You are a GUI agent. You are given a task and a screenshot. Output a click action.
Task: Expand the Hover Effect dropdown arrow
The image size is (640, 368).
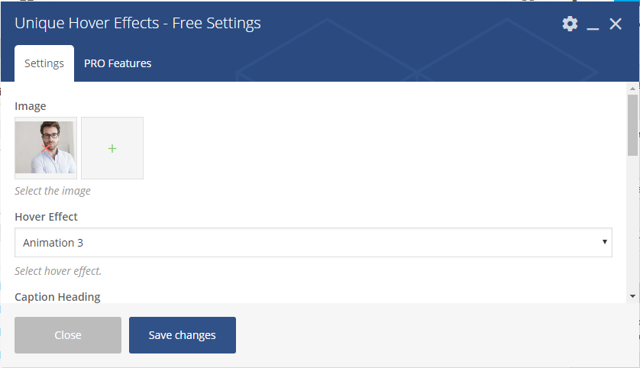605,242
